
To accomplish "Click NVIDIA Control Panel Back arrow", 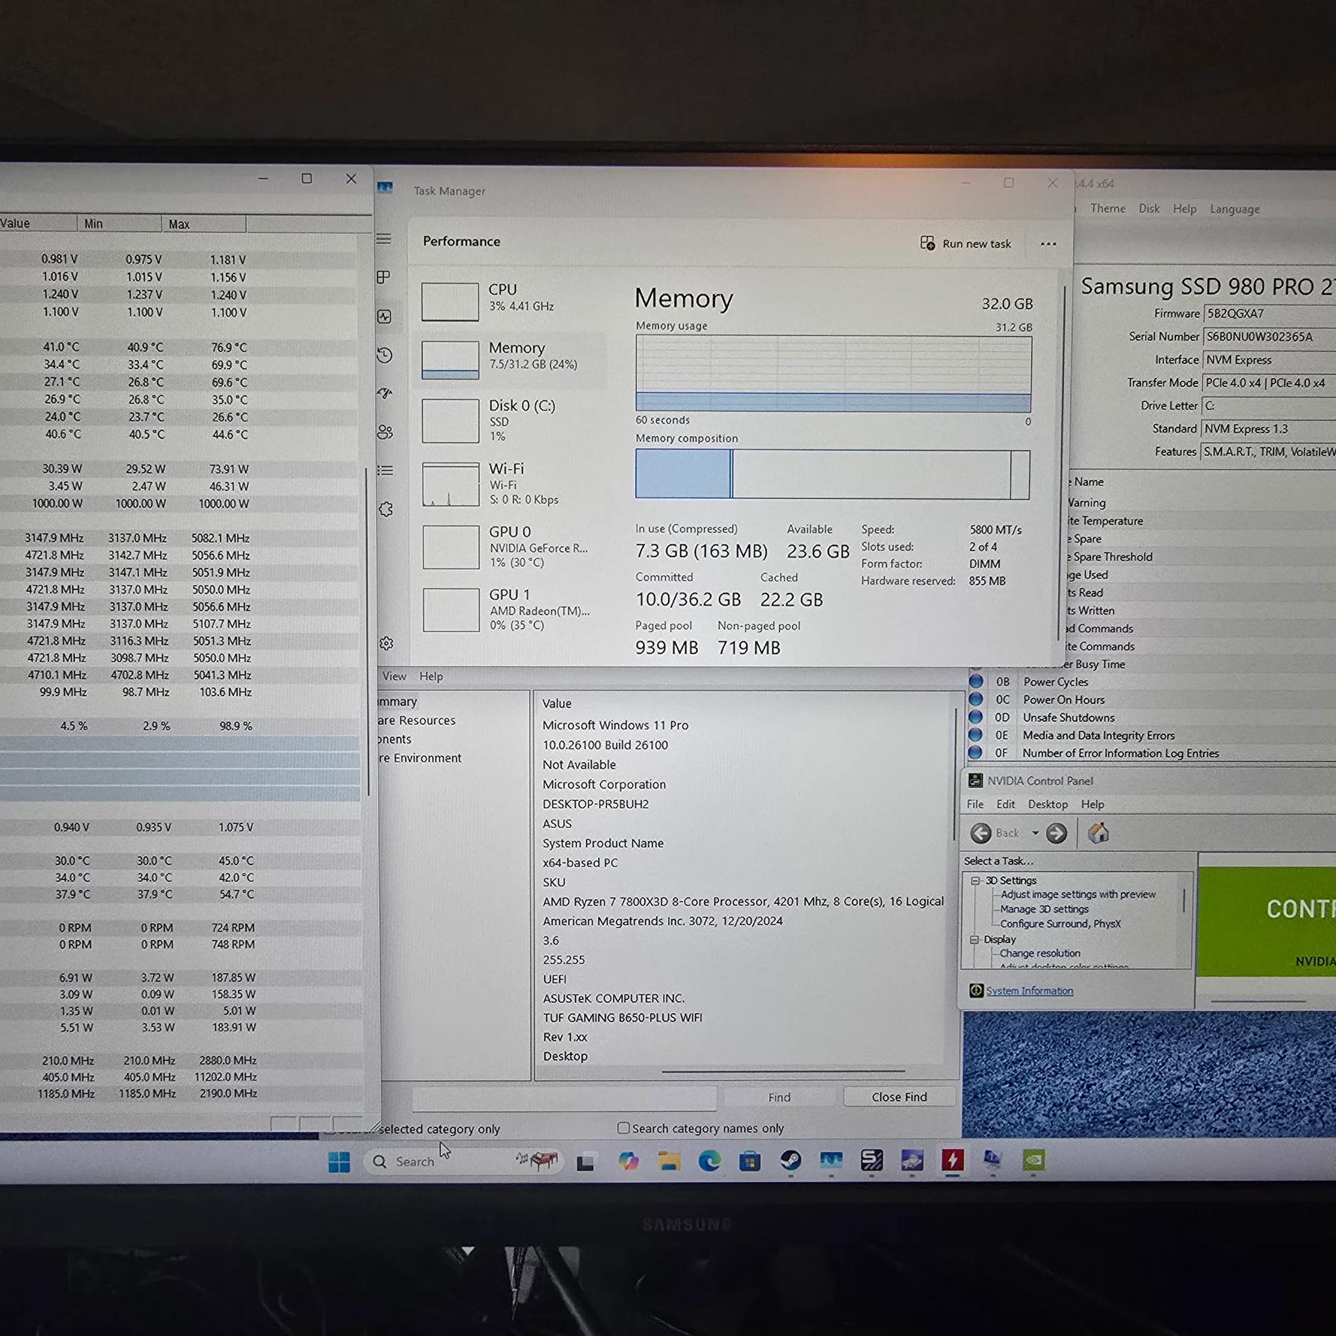I will [980, 833].
